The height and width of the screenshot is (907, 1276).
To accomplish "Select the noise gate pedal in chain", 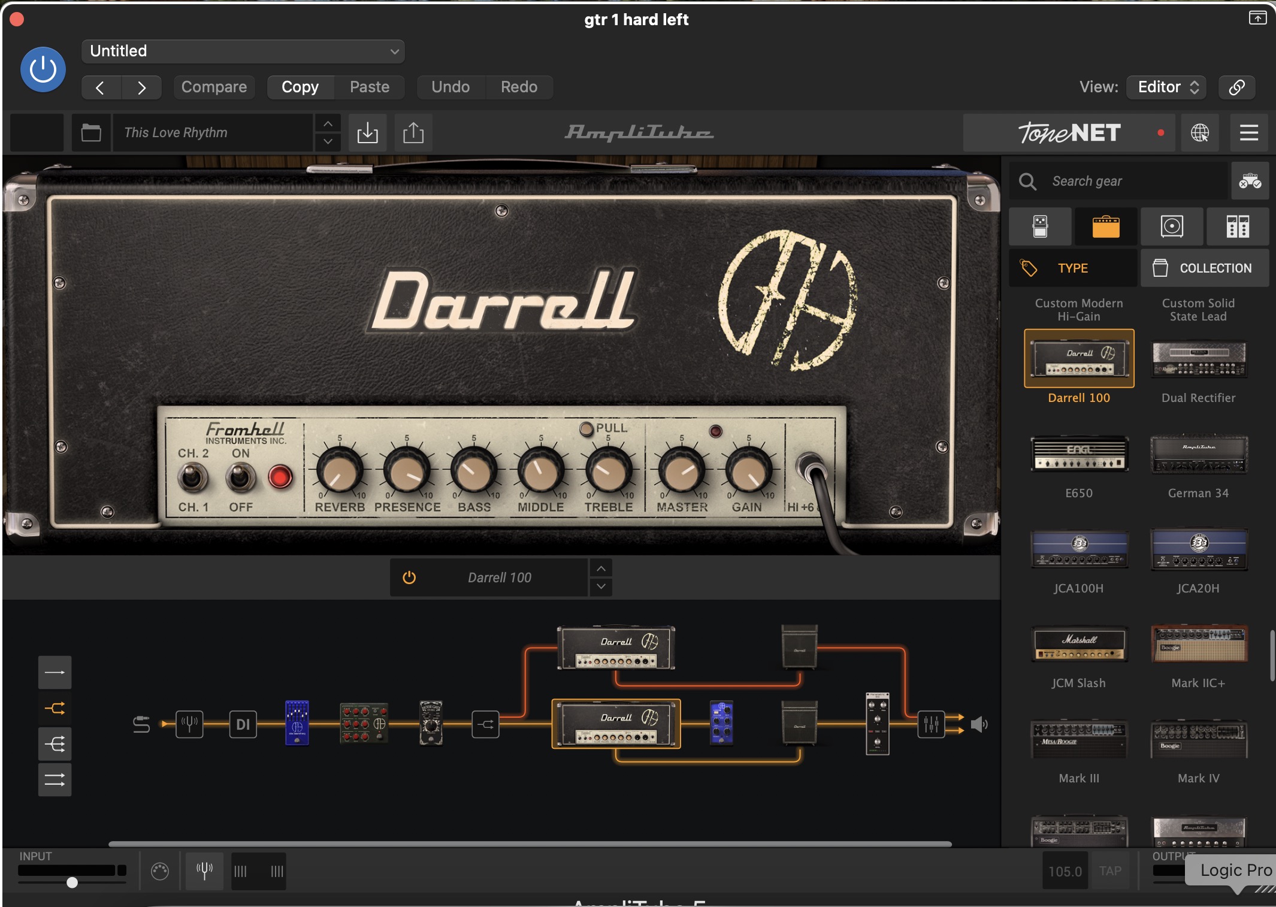I will [431, 722].
